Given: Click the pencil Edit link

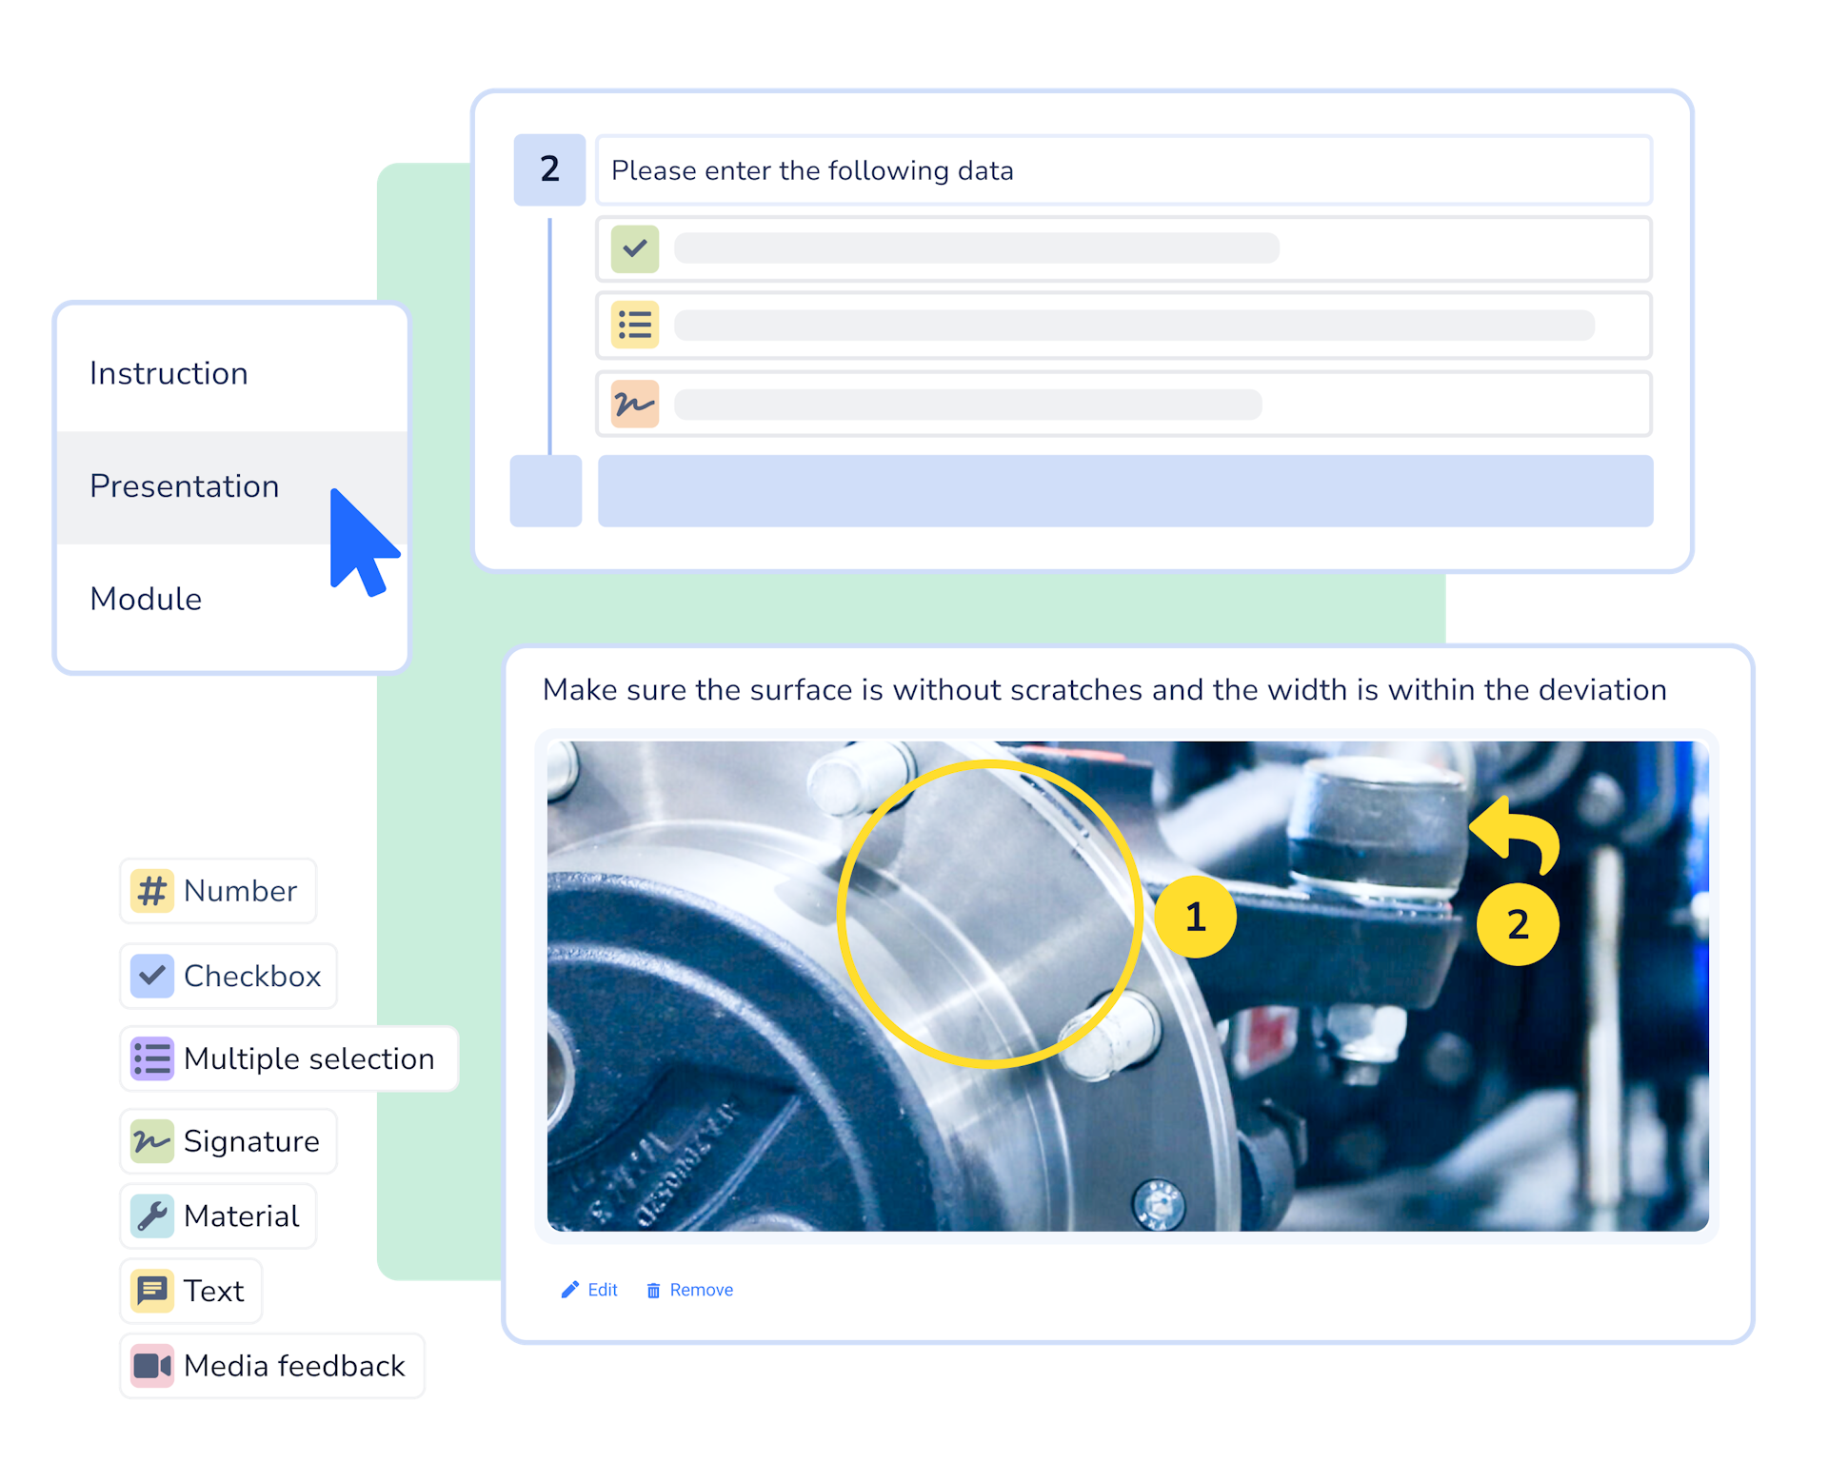Looking at the screenshot, I should (x=590, y=1290).
